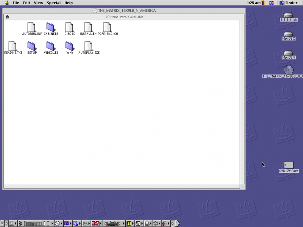Open the Special menu
Image resolution: width=303 pixels, height=227 pixels.
(54, 3)
